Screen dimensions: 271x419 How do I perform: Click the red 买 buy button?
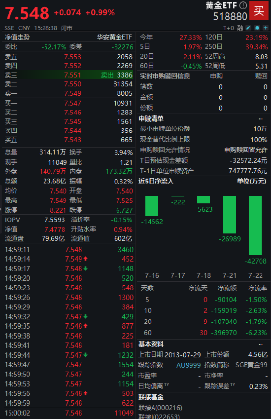pyautogui.click(x=259, y=11)
